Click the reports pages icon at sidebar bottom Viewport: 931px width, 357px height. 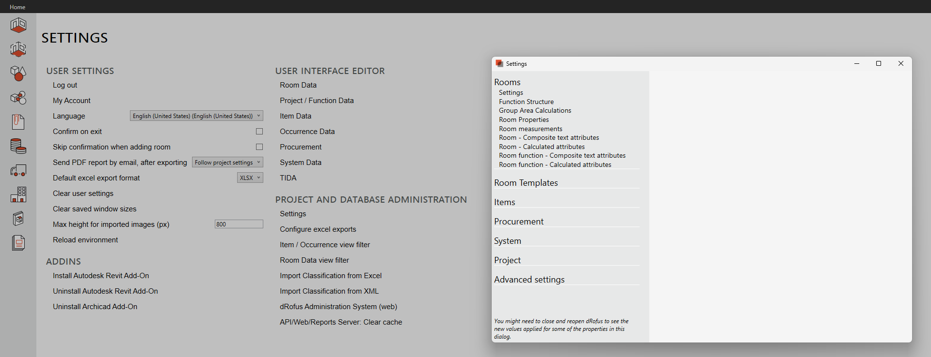[x=18, y=243]
